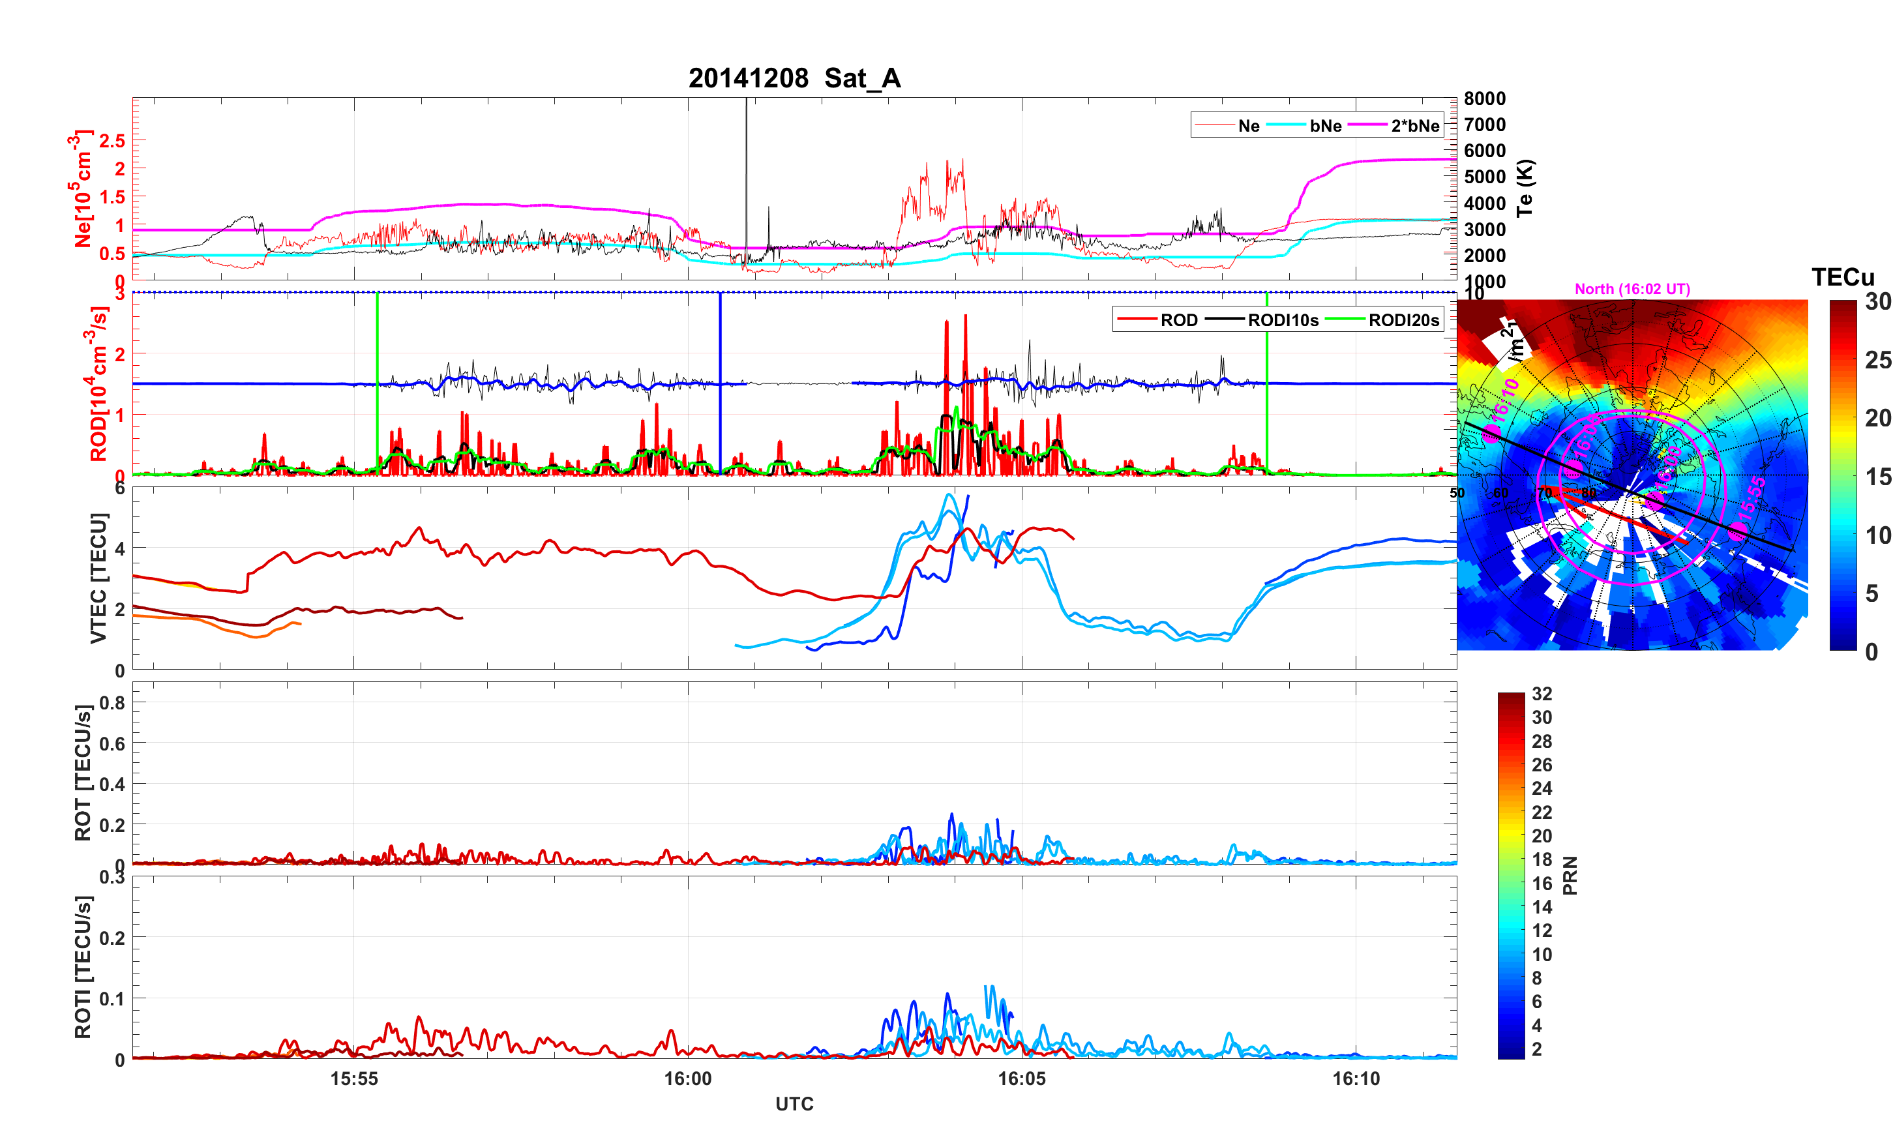Click the cyan bNe legend entry

pos(1287,125)
